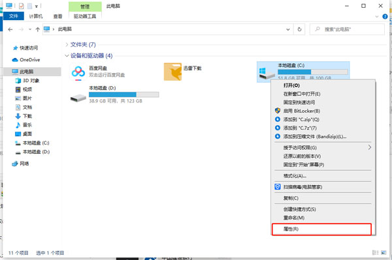The height and width of the screenshot is (260, 392).
Task: Select the 百度网盘 cloud icon
Action: coord(78,72)
